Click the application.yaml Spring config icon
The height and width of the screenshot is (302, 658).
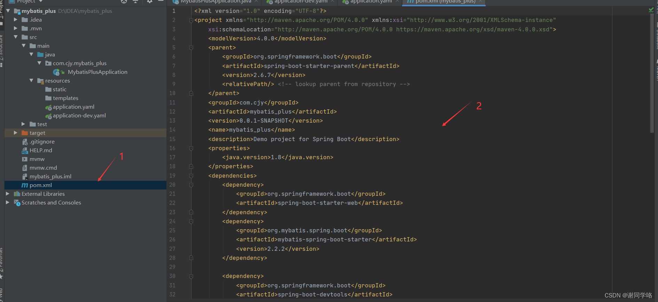[x=48, y=107]
